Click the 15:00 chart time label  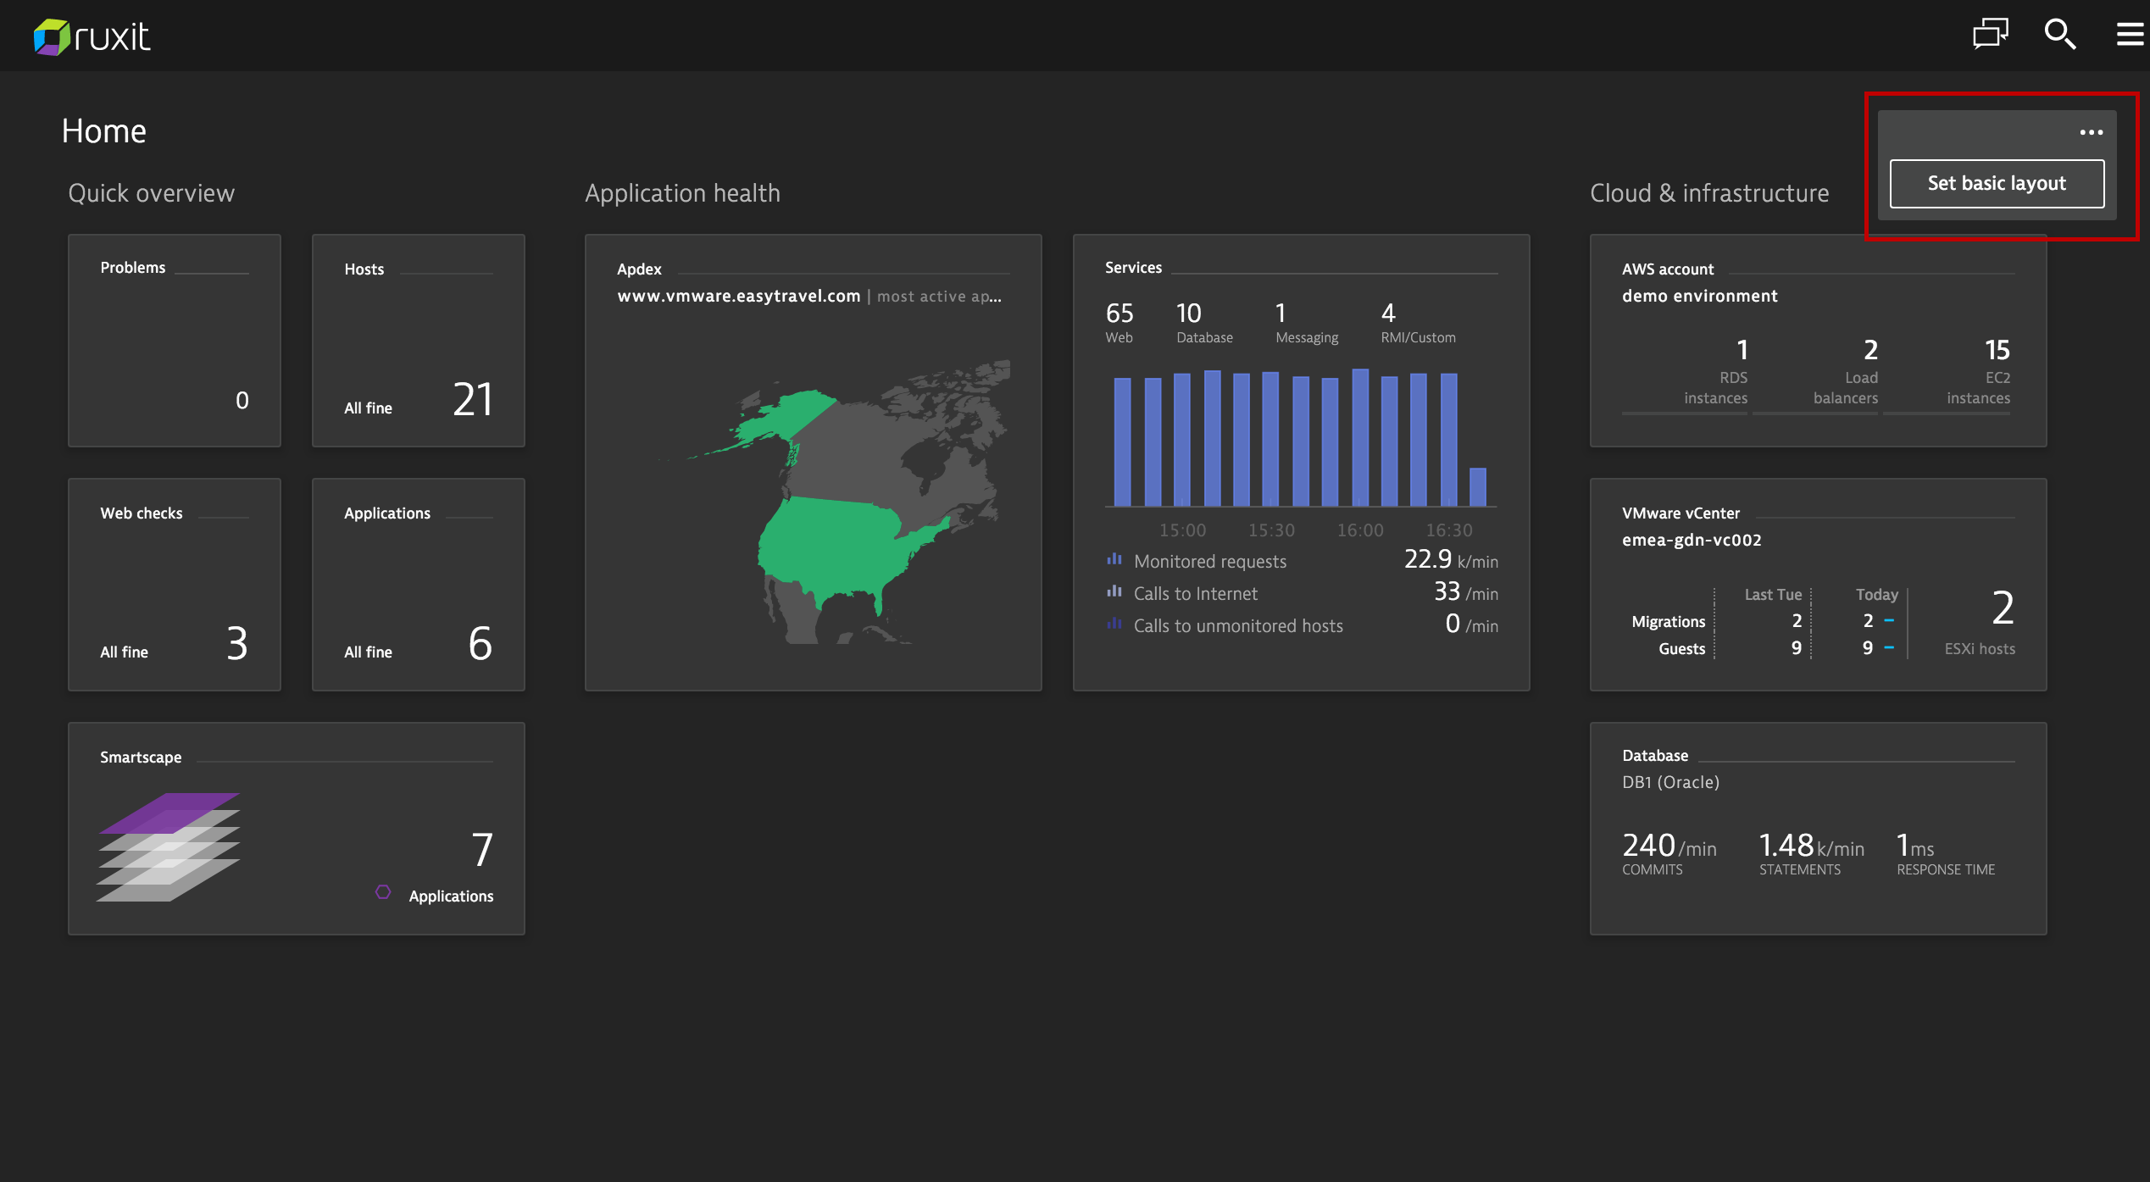pos(1182,530)
